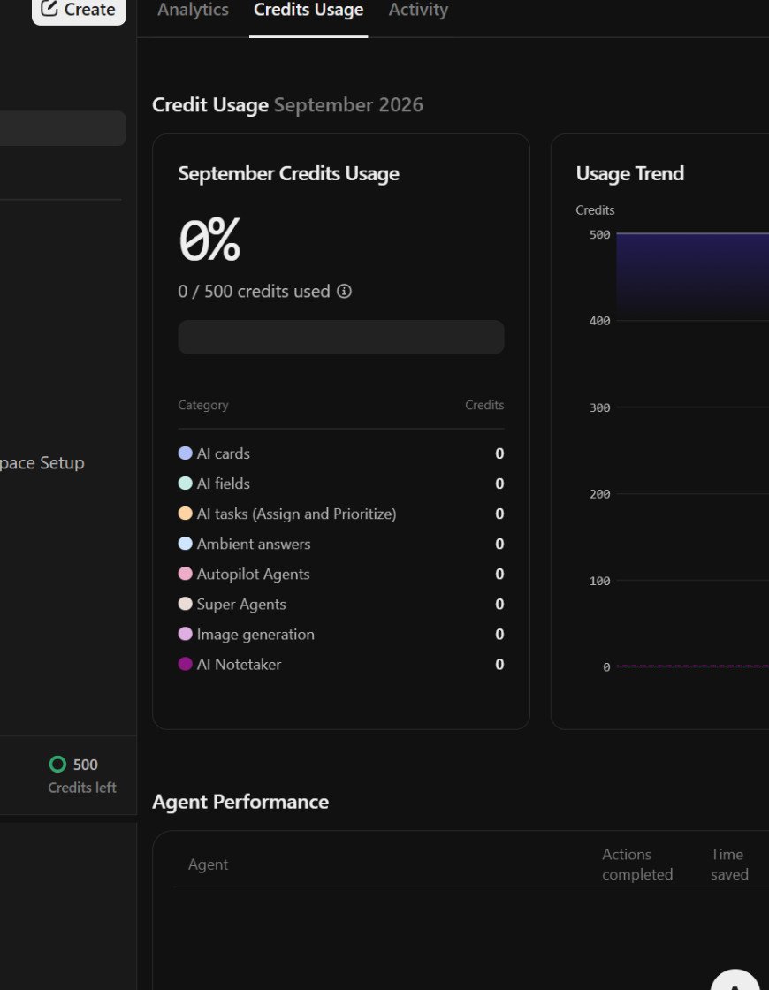The height and width of the screenshot is (990, 769).
Task: Click the 'Agent' column header
Action: [208, 864]
